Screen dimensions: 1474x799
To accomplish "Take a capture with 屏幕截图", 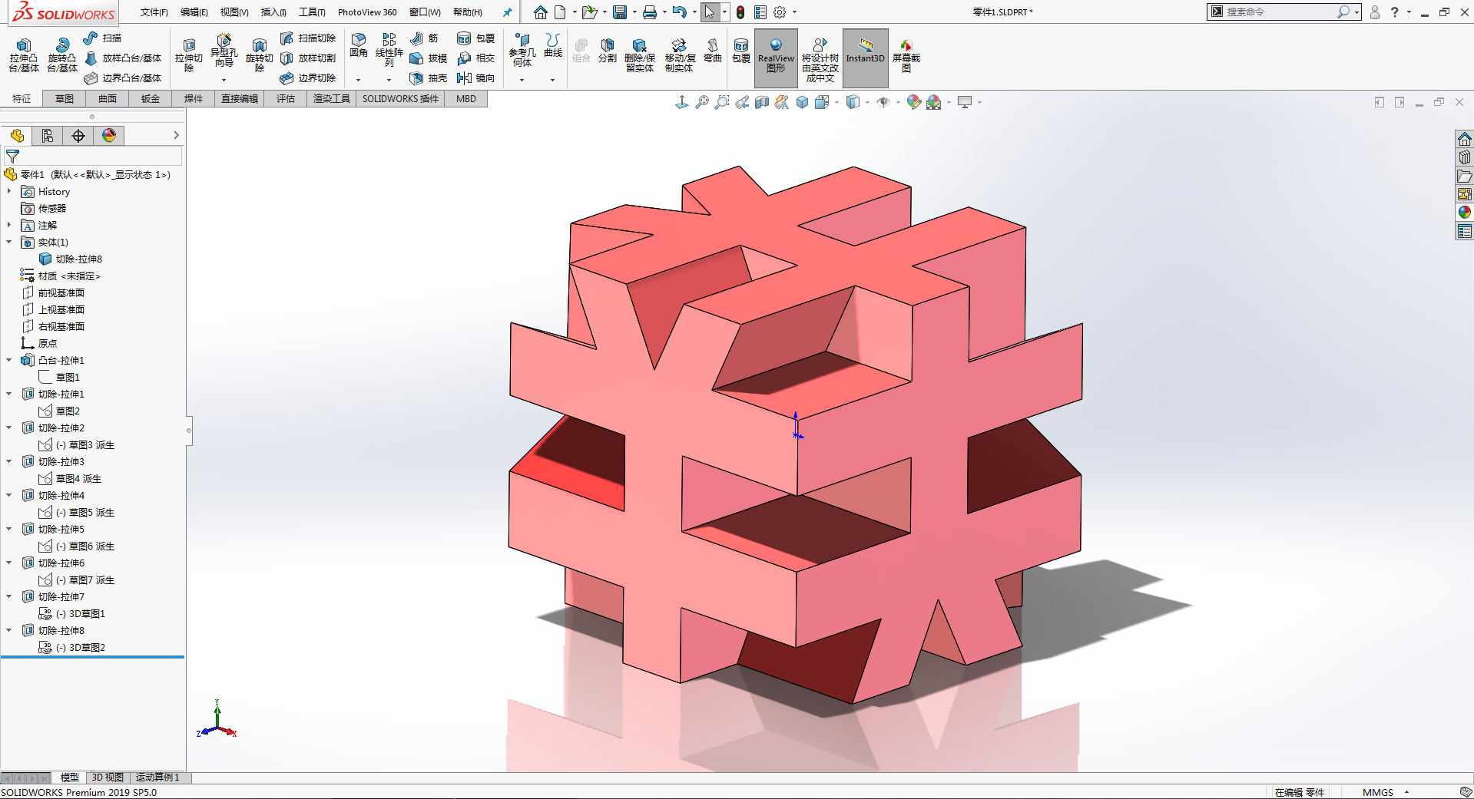I will tap(906, 55).
